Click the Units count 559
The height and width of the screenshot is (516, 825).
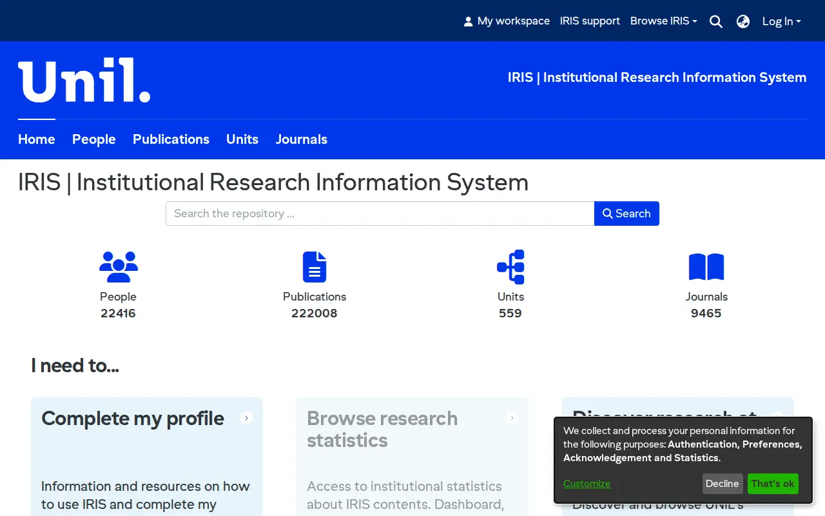[510, 313]
